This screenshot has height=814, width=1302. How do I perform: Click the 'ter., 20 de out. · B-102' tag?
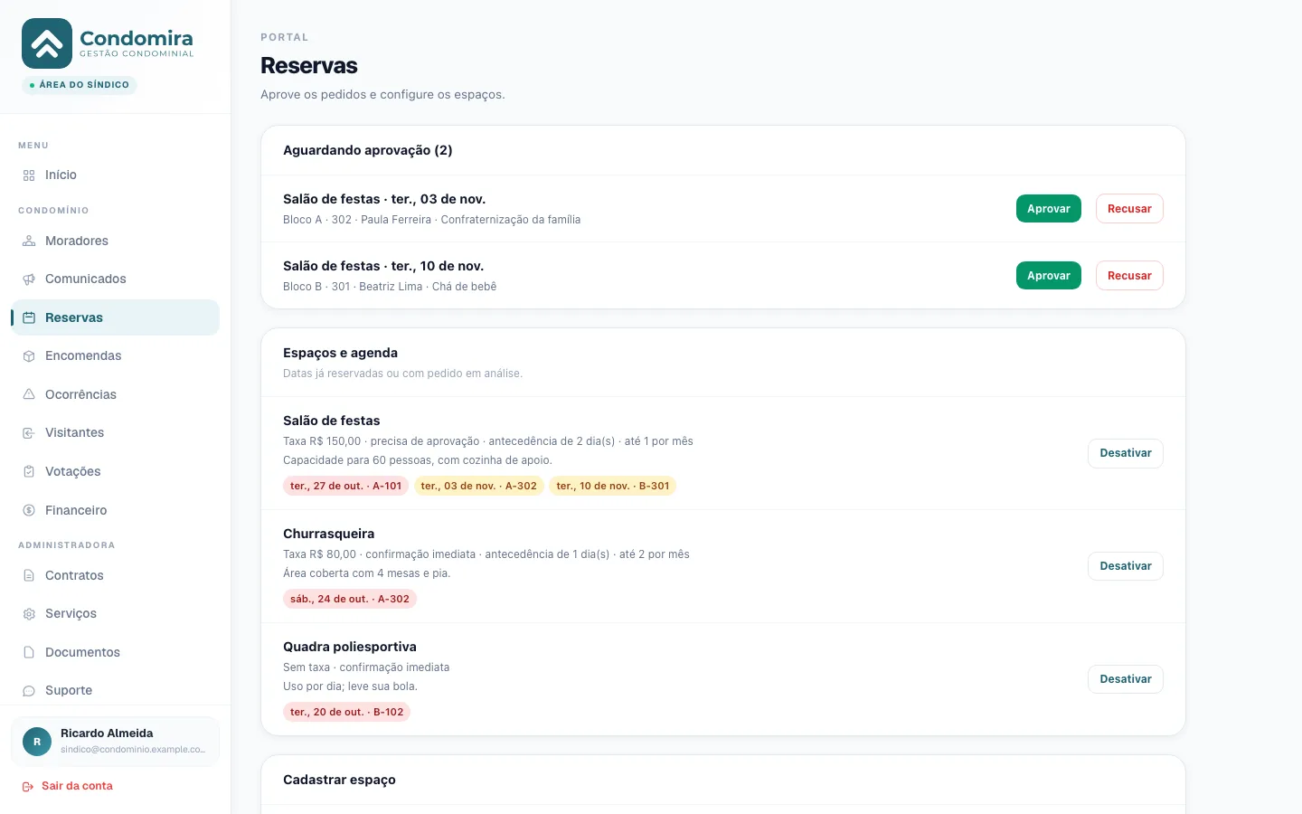click(347, 712)
